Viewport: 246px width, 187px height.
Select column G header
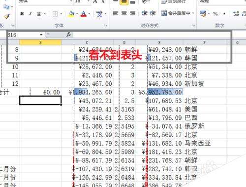(x=237, y=42)
